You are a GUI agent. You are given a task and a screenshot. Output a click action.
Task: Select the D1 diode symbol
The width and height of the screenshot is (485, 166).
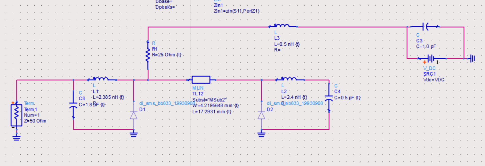coord(134,115)
